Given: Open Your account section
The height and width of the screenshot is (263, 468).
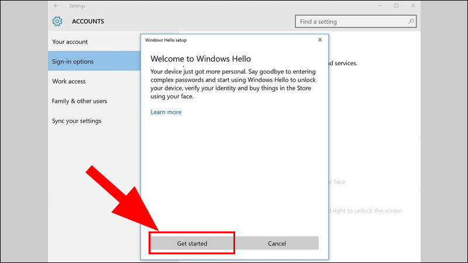Looking at the screenshot, I should click(70, 41).
